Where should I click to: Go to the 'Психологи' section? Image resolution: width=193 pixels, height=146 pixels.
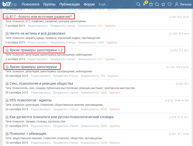coord(30,4)
